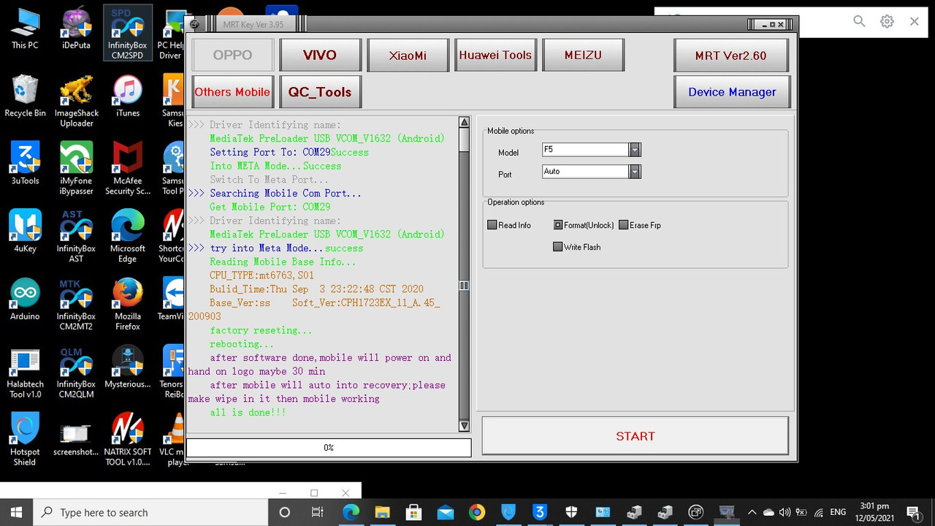Select InfinityBox CM2SPD desktop icon

click(127, 34)
